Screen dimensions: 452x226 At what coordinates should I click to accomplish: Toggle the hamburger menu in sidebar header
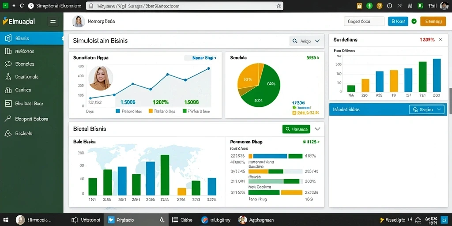(53, 21)
